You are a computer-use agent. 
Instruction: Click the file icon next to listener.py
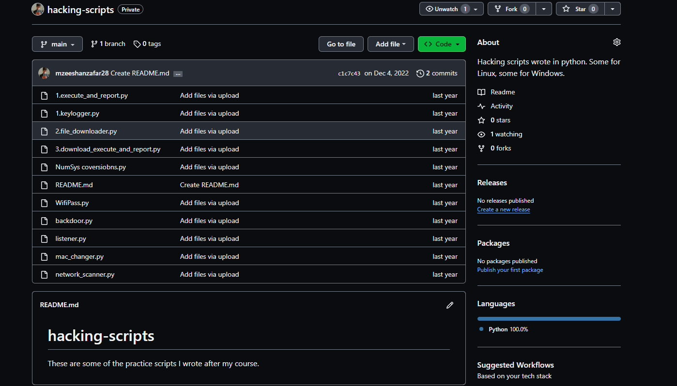tap(45, 238)
